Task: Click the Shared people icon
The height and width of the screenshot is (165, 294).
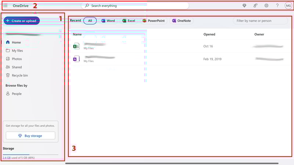Action: coord(8,67)
